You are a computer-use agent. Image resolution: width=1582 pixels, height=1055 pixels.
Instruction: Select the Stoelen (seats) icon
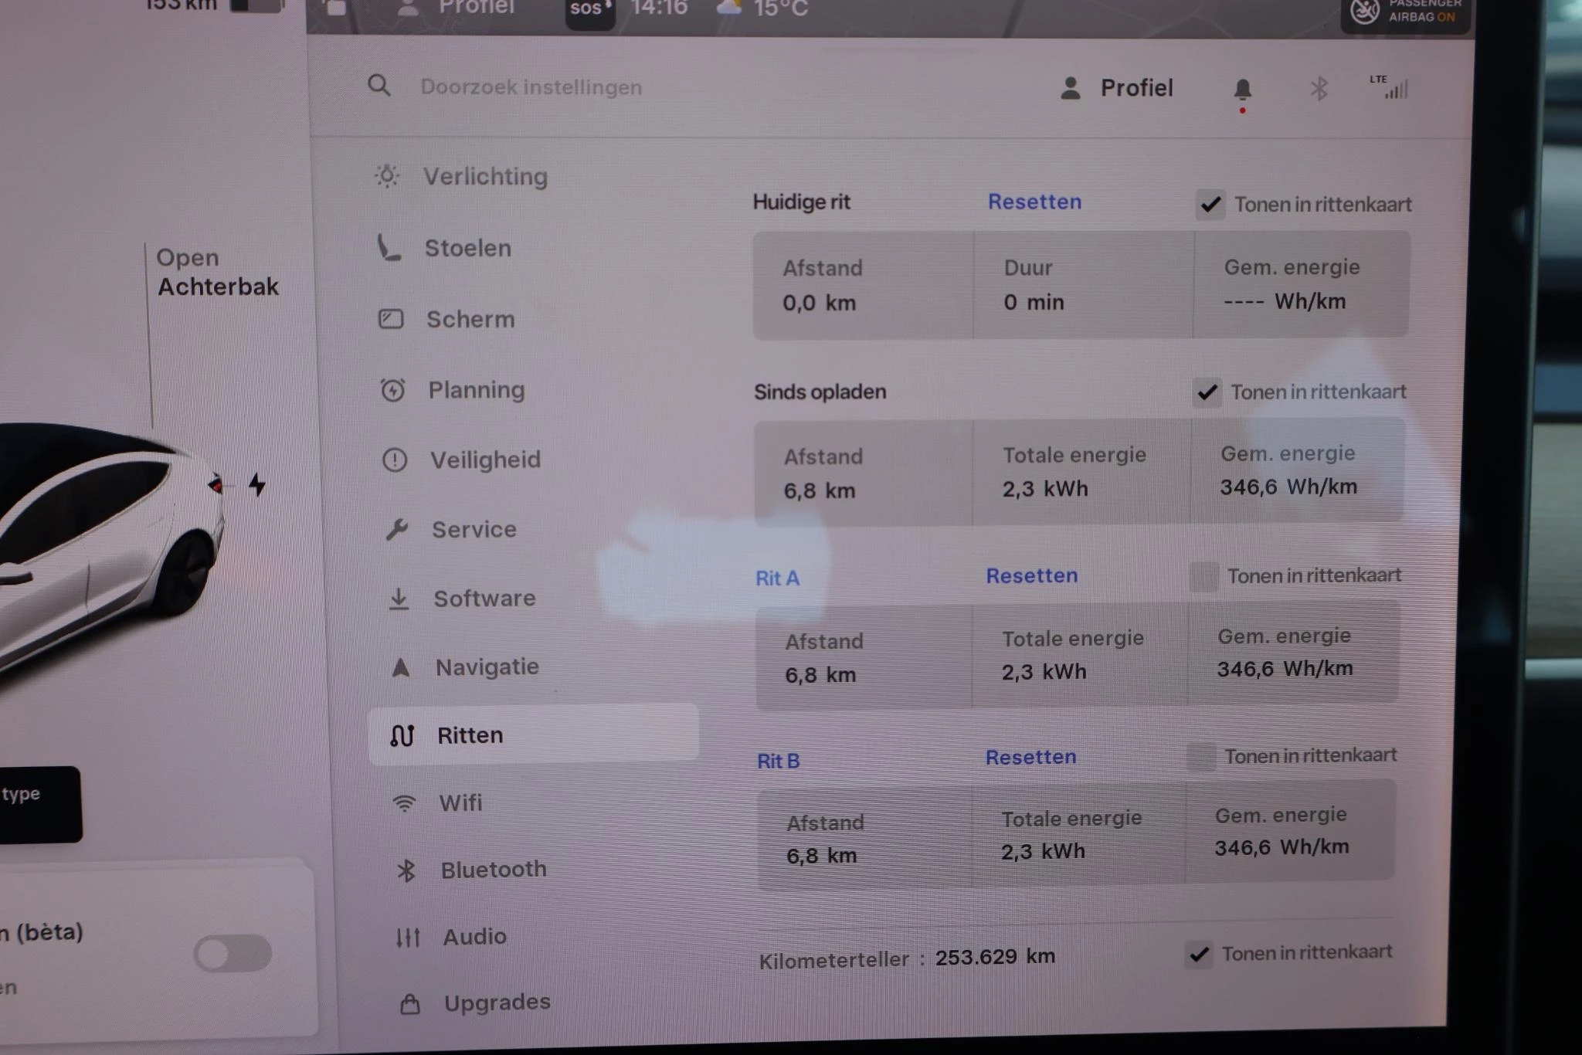click(391, 249)
